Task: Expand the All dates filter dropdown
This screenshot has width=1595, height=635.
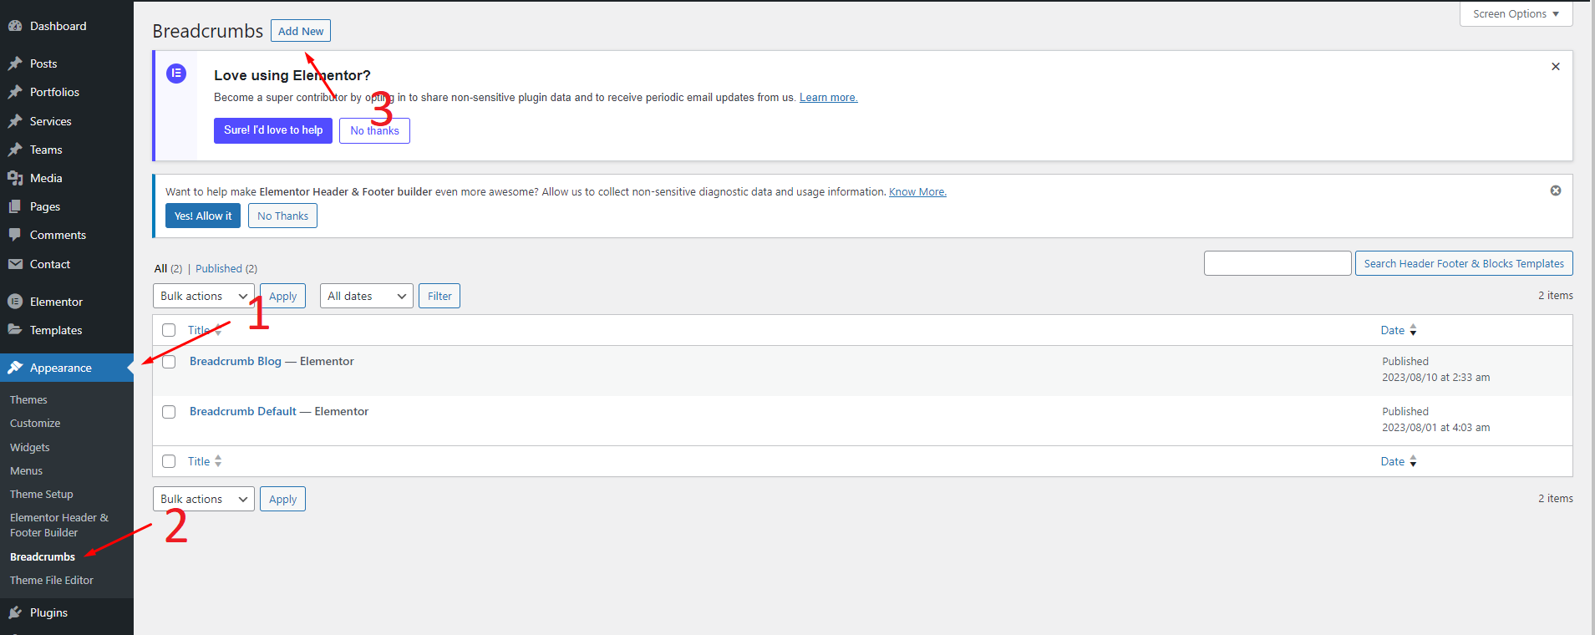Action: point(366,296)
